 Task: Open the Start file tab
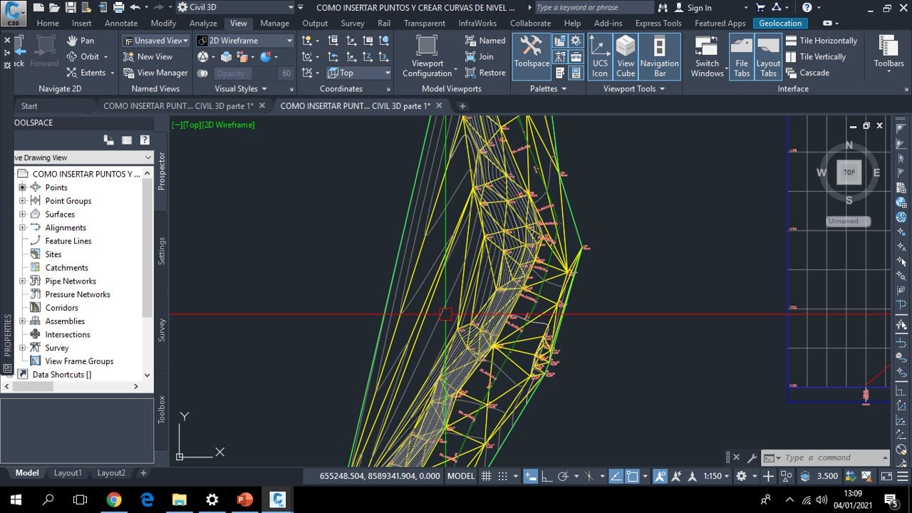tap(29, 105)
